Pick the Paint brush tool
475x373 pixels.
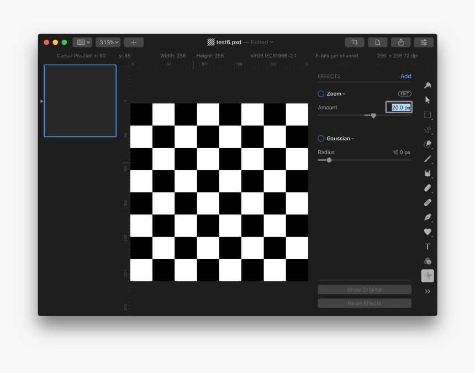click(x=427, y=159)
